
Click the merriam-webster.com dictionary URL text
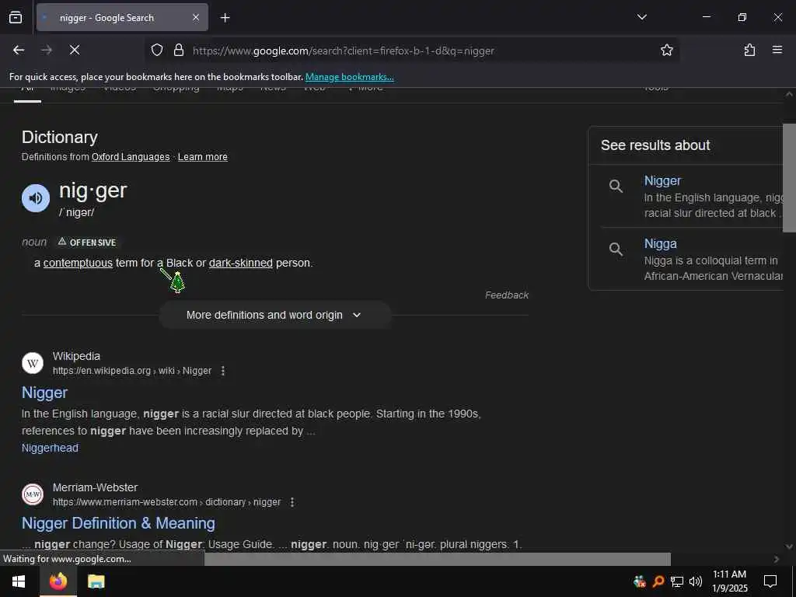coord(166,502)
